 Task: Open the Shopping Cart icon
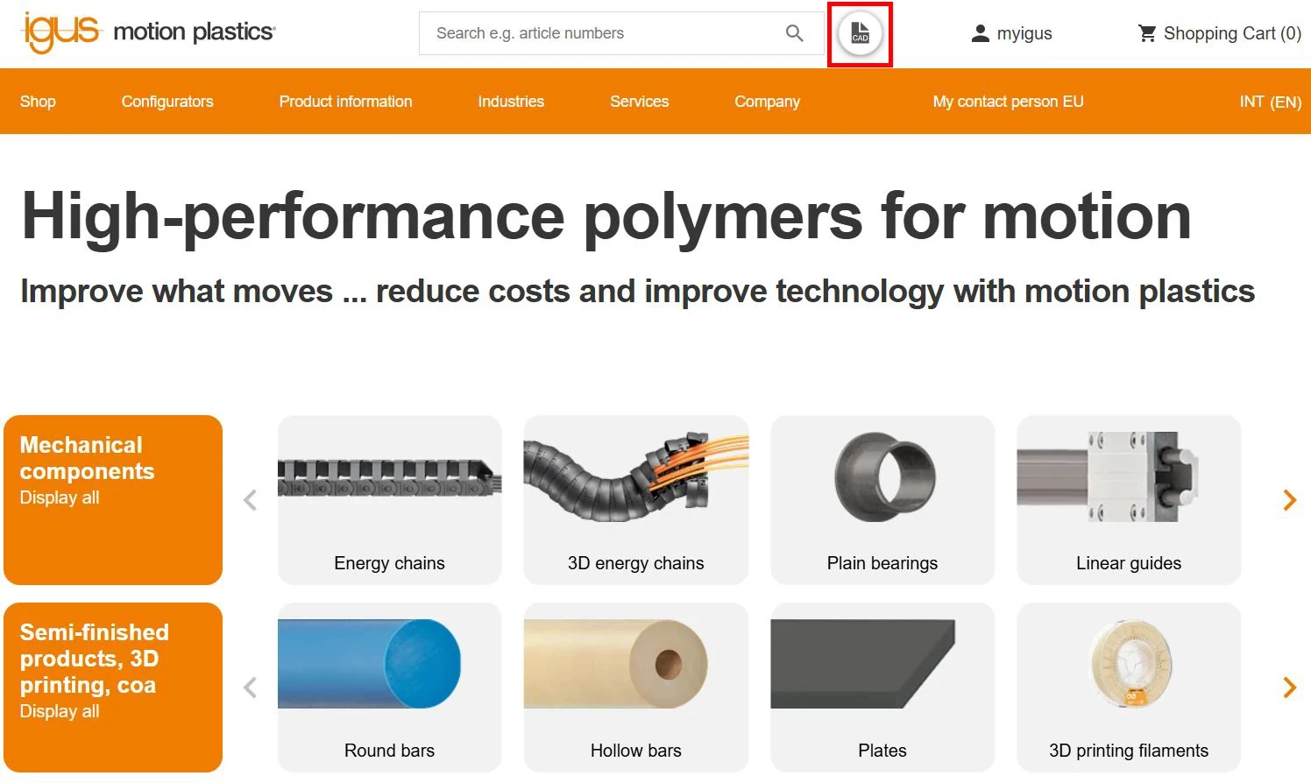(x=1147, y=33)
